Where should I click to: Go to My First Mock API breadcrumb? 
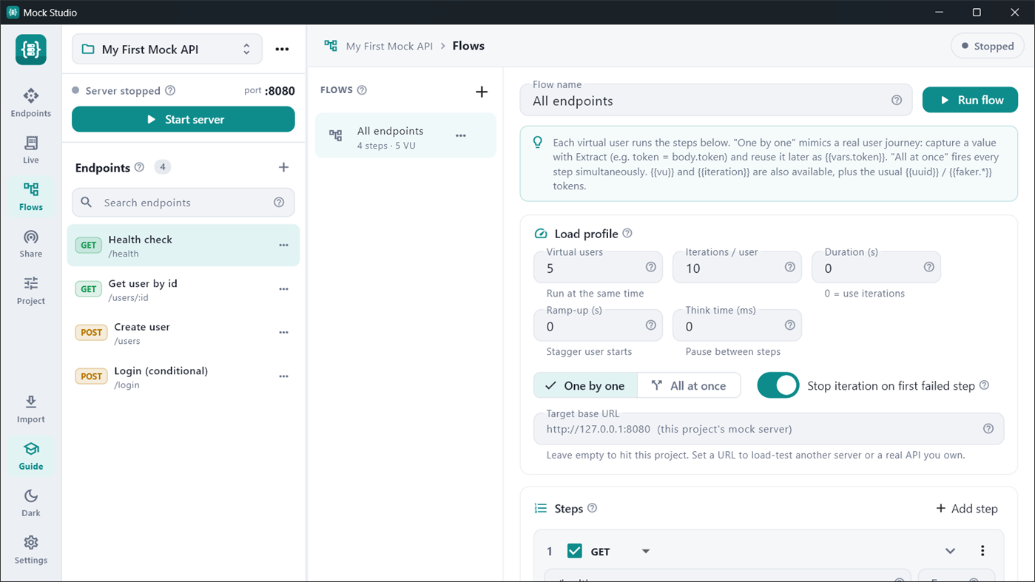pyautogui.click(x=389, y=46)
